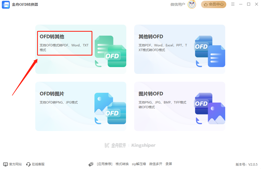Screen dimensions: 261x169
Task: Open 会员中心 member center
Action: 214,4
